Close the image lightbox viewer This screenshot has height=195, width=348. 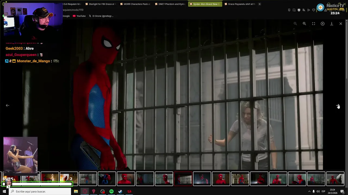pyautogui.click(x=341, y=24)
